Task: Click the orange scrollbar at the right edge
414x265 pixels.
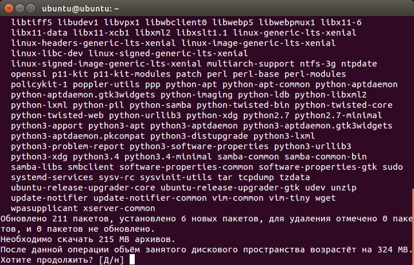Action: click(x=413, y=227)
